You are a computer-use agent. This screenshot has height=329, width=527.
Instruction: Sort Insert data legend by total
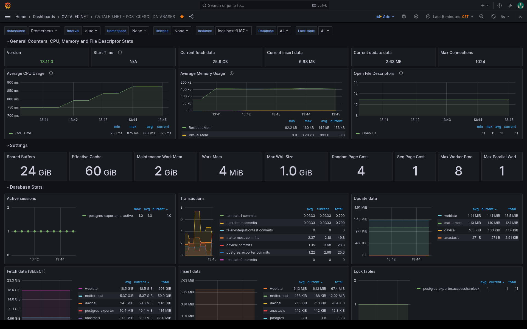[x=339, y=282]
